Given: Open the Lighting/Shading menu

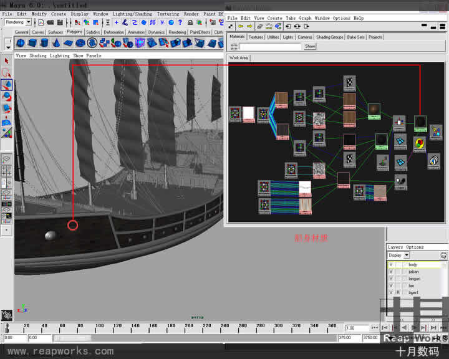Looking at the screenshot, I should click(132, 14).
